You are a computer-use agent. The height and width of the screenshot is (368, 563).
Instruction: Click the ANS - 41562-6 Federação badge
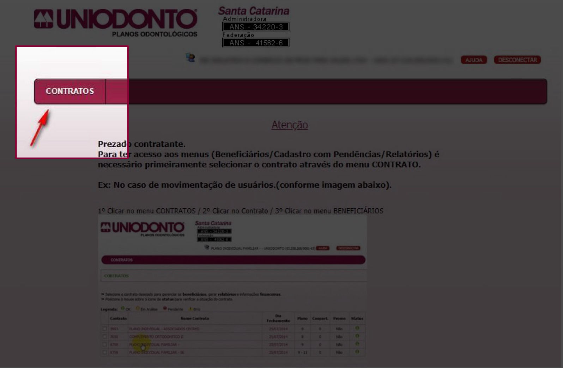pyautogui.click(x=256, y=43)
